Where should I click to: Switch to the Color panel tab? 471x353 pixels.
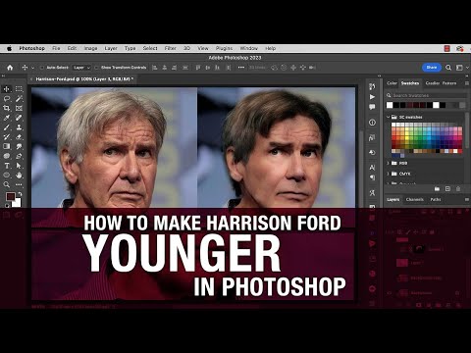(392, 83)
